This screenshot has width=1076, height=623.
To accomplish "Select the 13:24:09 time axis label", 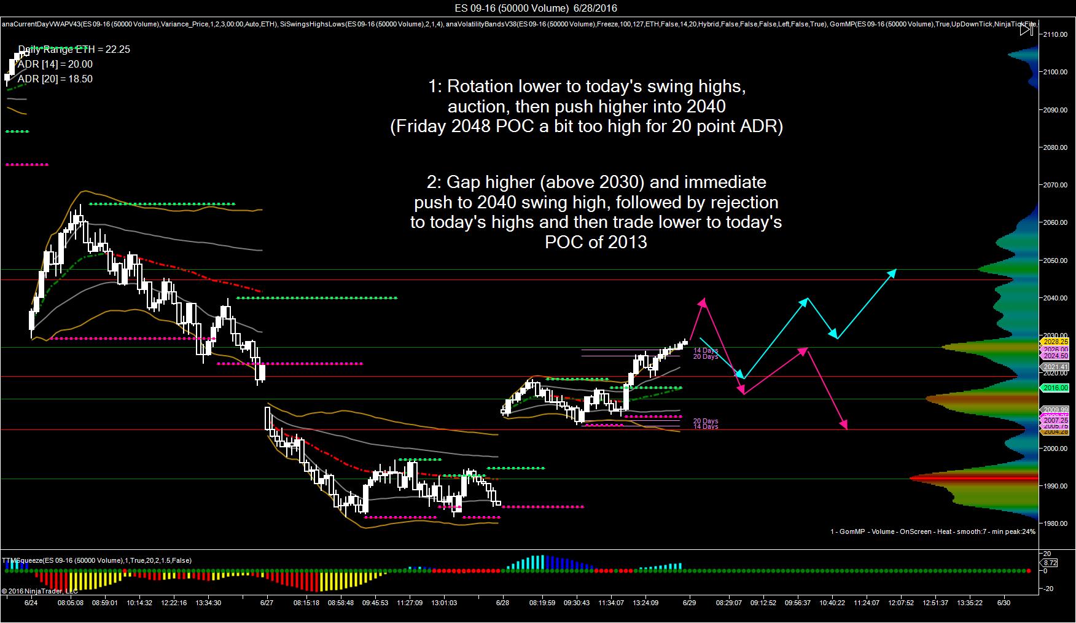I will pos(645,603).
